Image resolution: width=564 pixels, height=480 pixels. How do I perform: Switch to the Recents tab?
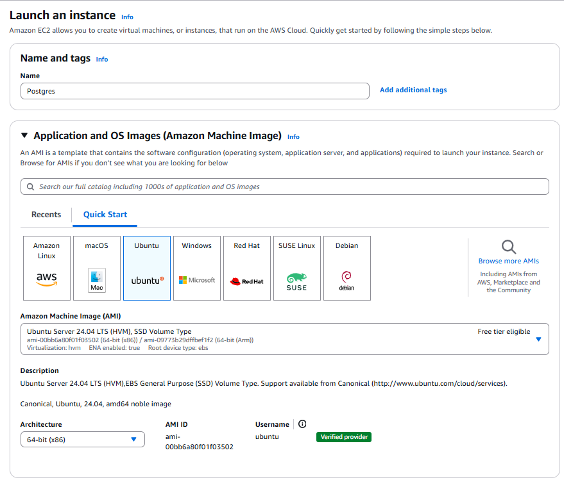46,215
